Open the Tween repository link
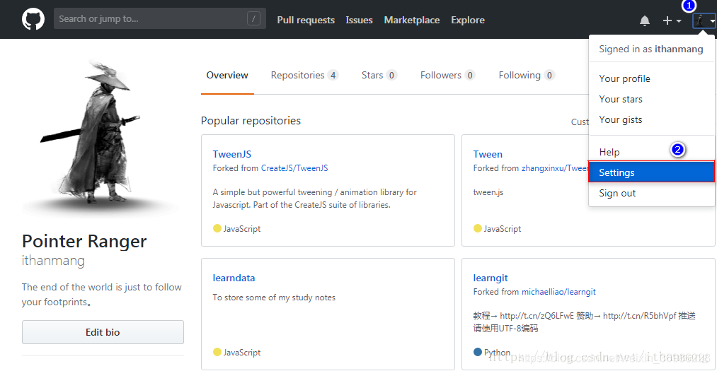This screenshot has width=717, height=371. click(488, 154)
